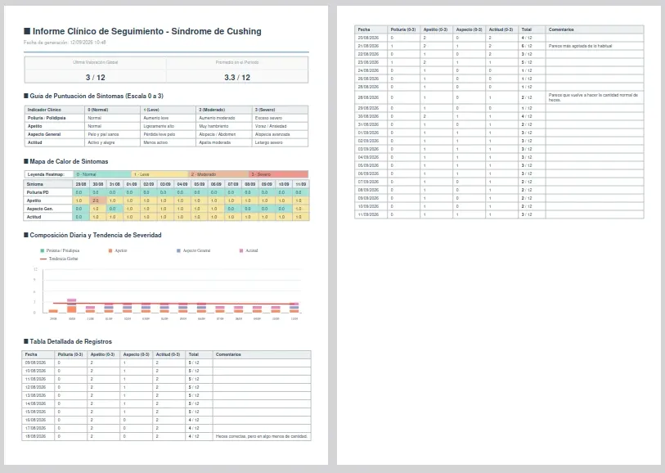The image size is (665, 473).
Task: Click the green '0 - Normal' legend swatch
Action: click(x=102, y=174)
